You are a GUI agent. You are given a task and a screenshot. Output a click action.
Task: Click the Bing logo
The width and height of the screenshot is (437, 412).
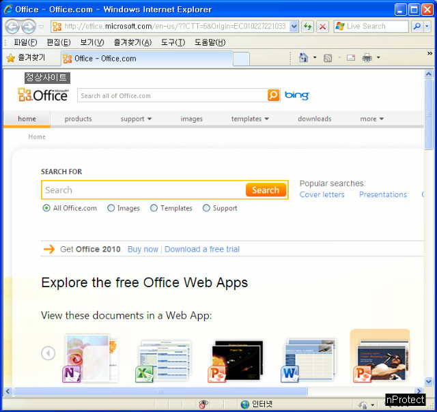[297, 95]
